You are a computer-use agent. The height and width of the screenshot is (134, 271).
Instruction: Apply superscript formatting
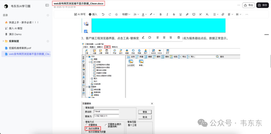tap(200, 14)
